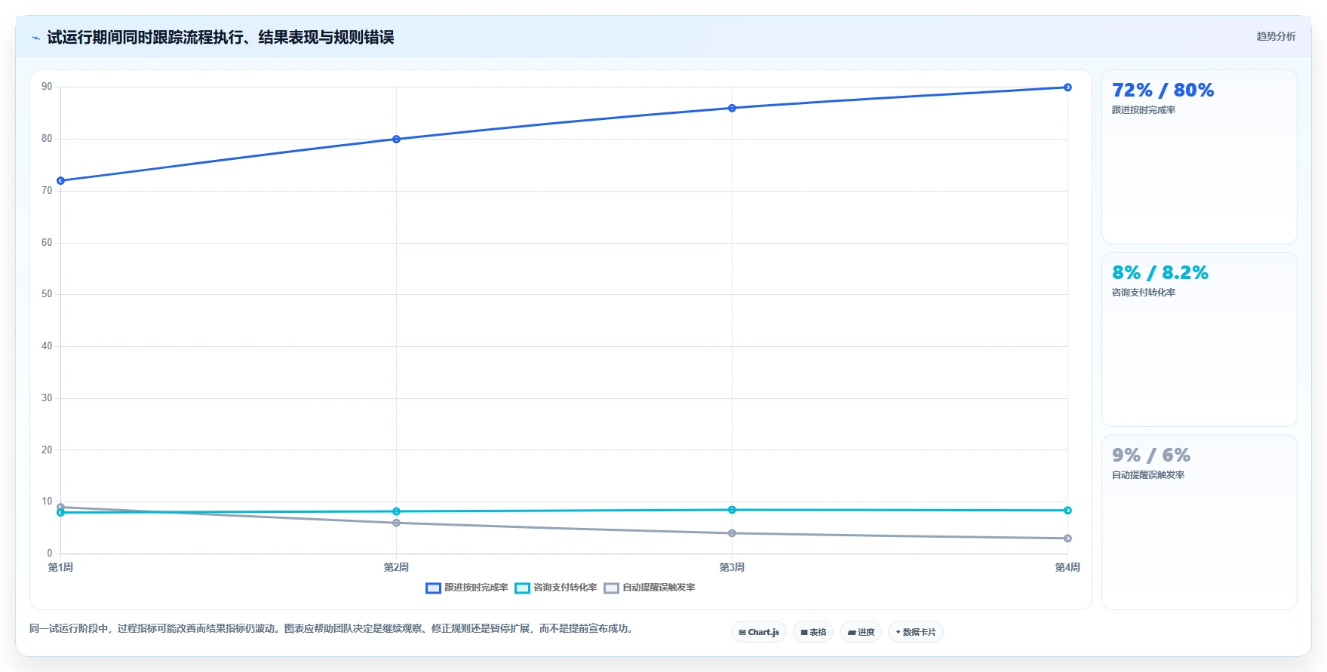Click the 第1周 x-axis label
The width and height of the screenshot is (1327, 672).
point(60,567)
